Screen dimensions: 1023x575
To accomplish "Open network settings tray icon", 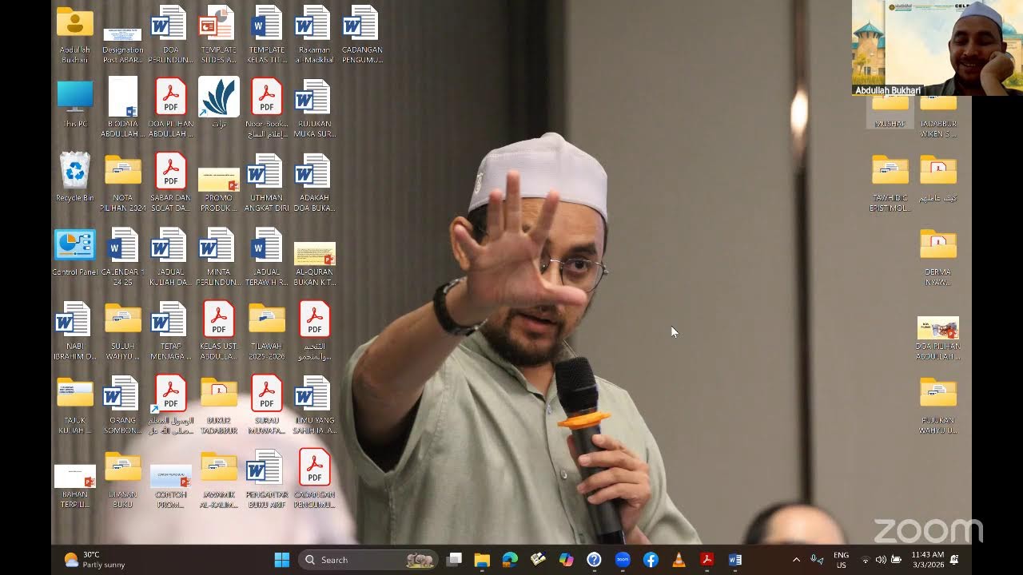I will tap(866, 560).
